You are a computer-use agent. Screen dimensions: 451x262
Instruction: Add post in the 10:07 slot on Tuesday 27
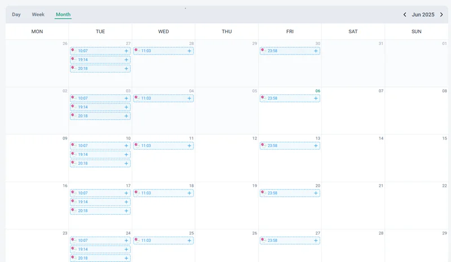126,51
